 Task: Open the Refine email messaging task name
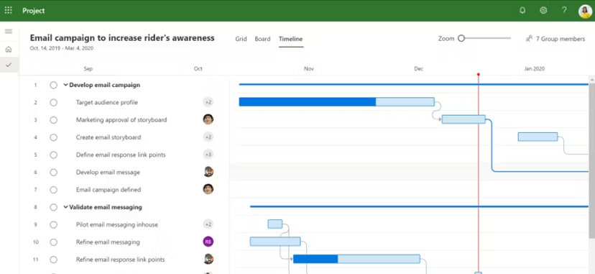[108, 242]
